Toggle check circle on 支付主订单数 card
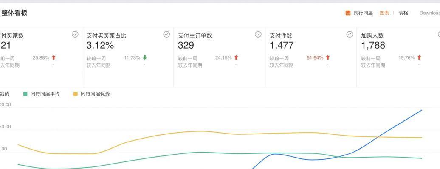The height and width of the screenshot is (169, 440). [258, 34]
